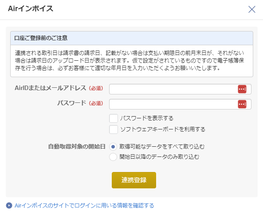Click the 連携登録 button
This screenshot has height=215, width=263.
pos(134,180)
